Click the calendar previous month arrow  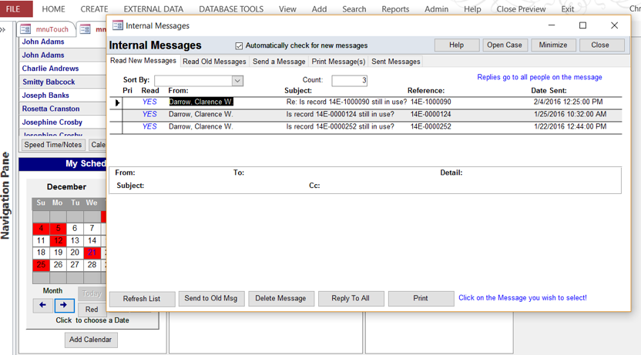coord(42,306)
